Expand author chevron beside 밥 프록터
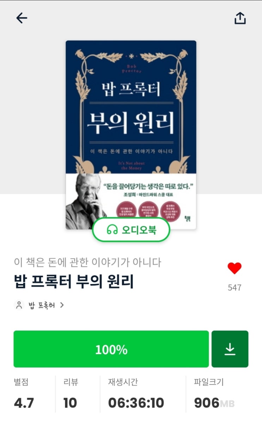262x431 pixels. [62, 305]
